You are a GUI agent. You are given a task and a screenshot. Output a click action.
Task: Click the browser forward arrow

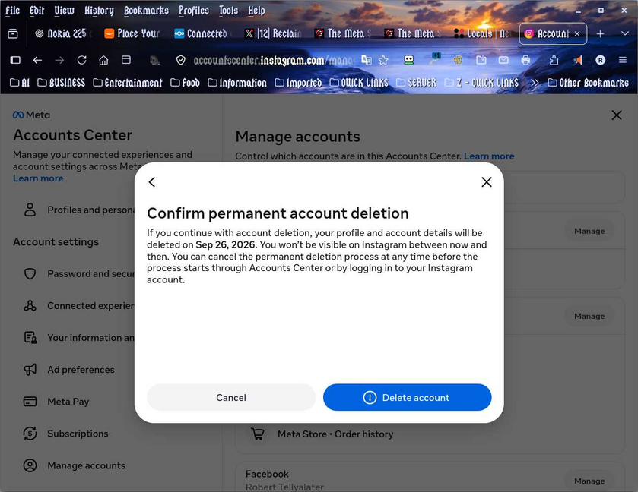point(59,60)
